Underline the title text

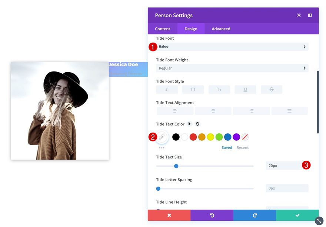pyautogui.click(x=245, y=89)
